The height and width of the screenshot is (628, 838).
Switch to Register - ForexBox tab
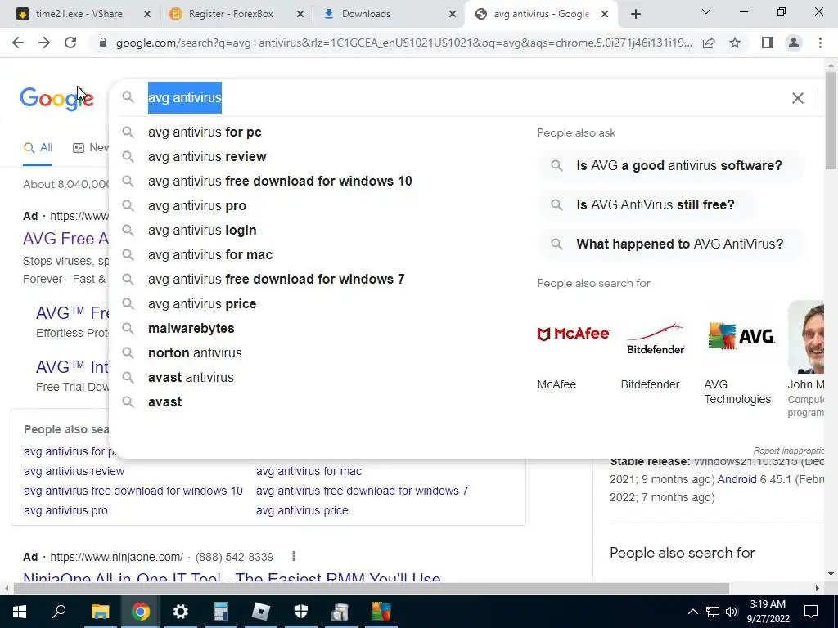230,14
